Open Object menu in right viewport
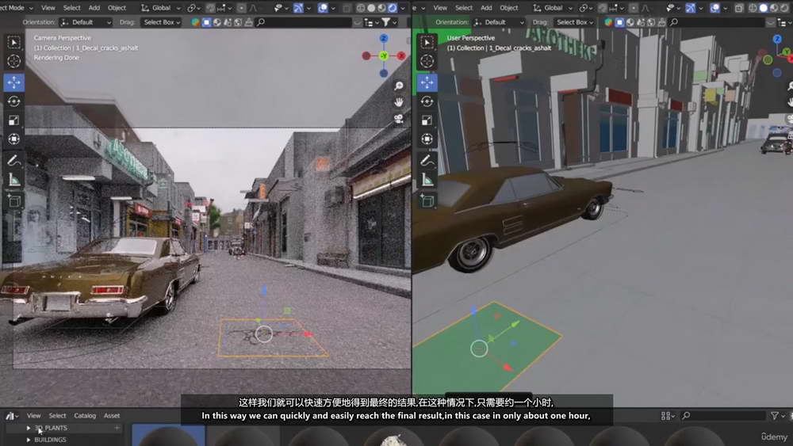Viewport: 793px width, 446px height. tap(509, 8)
